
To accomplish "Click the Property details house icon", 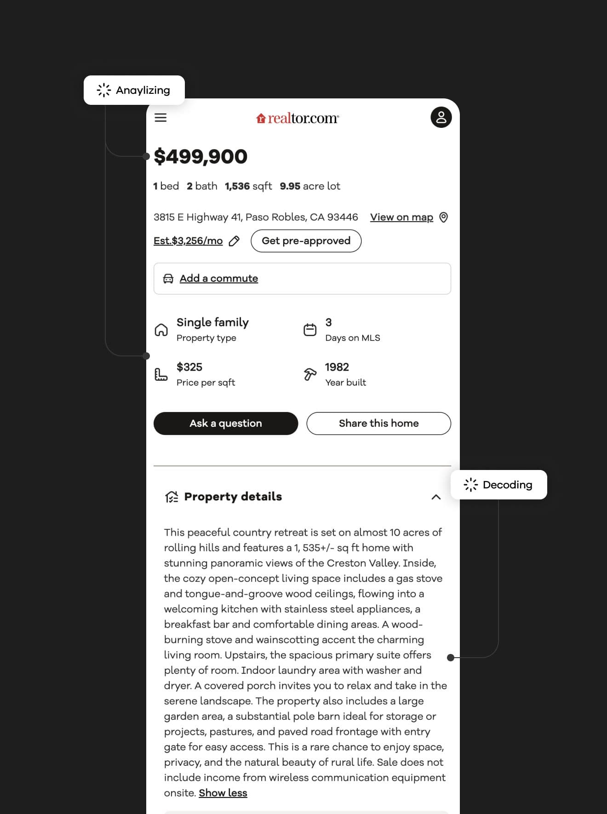I will tap(172, 497).
